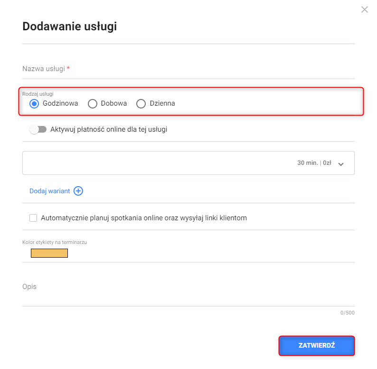Enable the online payment toggle switch

point(38,129)
